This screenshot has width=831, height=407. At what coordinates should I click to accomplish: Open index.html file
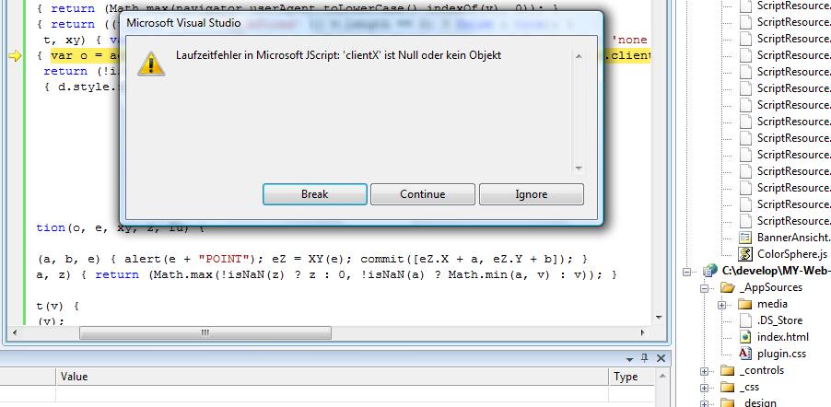pos(782,337)
